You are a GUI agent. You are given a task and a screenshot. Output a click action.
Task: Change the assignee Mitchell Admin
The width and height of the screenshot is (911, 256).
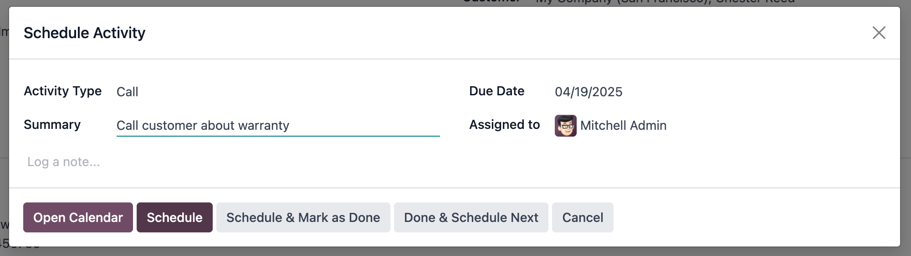click(623, 126)
